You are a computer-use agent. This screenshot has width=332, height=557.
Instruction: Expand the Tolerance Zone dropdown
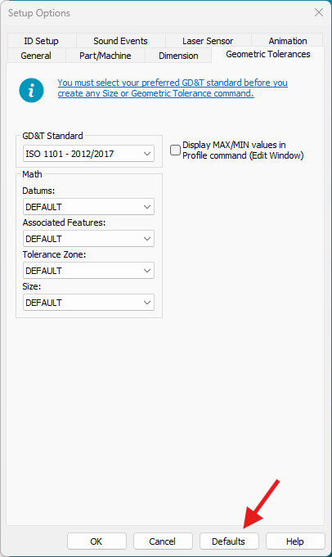88,271
